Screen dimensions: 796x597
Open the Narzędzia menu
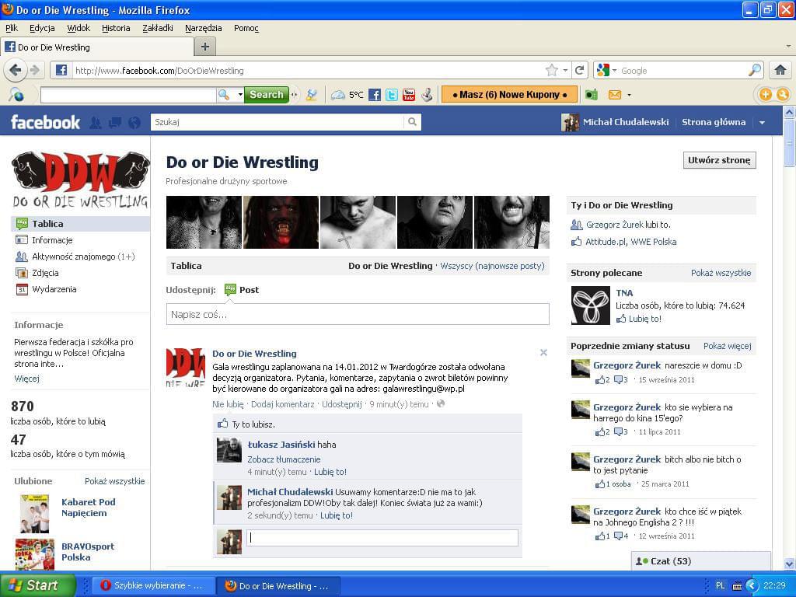point(203,29)
